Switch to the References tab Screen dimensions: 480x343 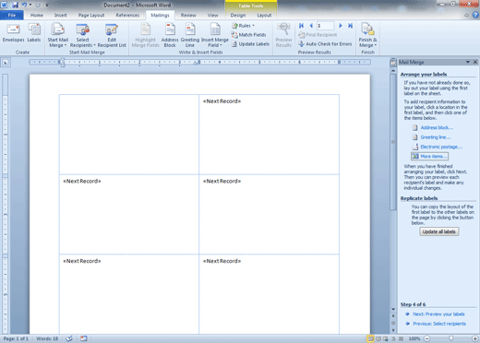coord(127,15)
